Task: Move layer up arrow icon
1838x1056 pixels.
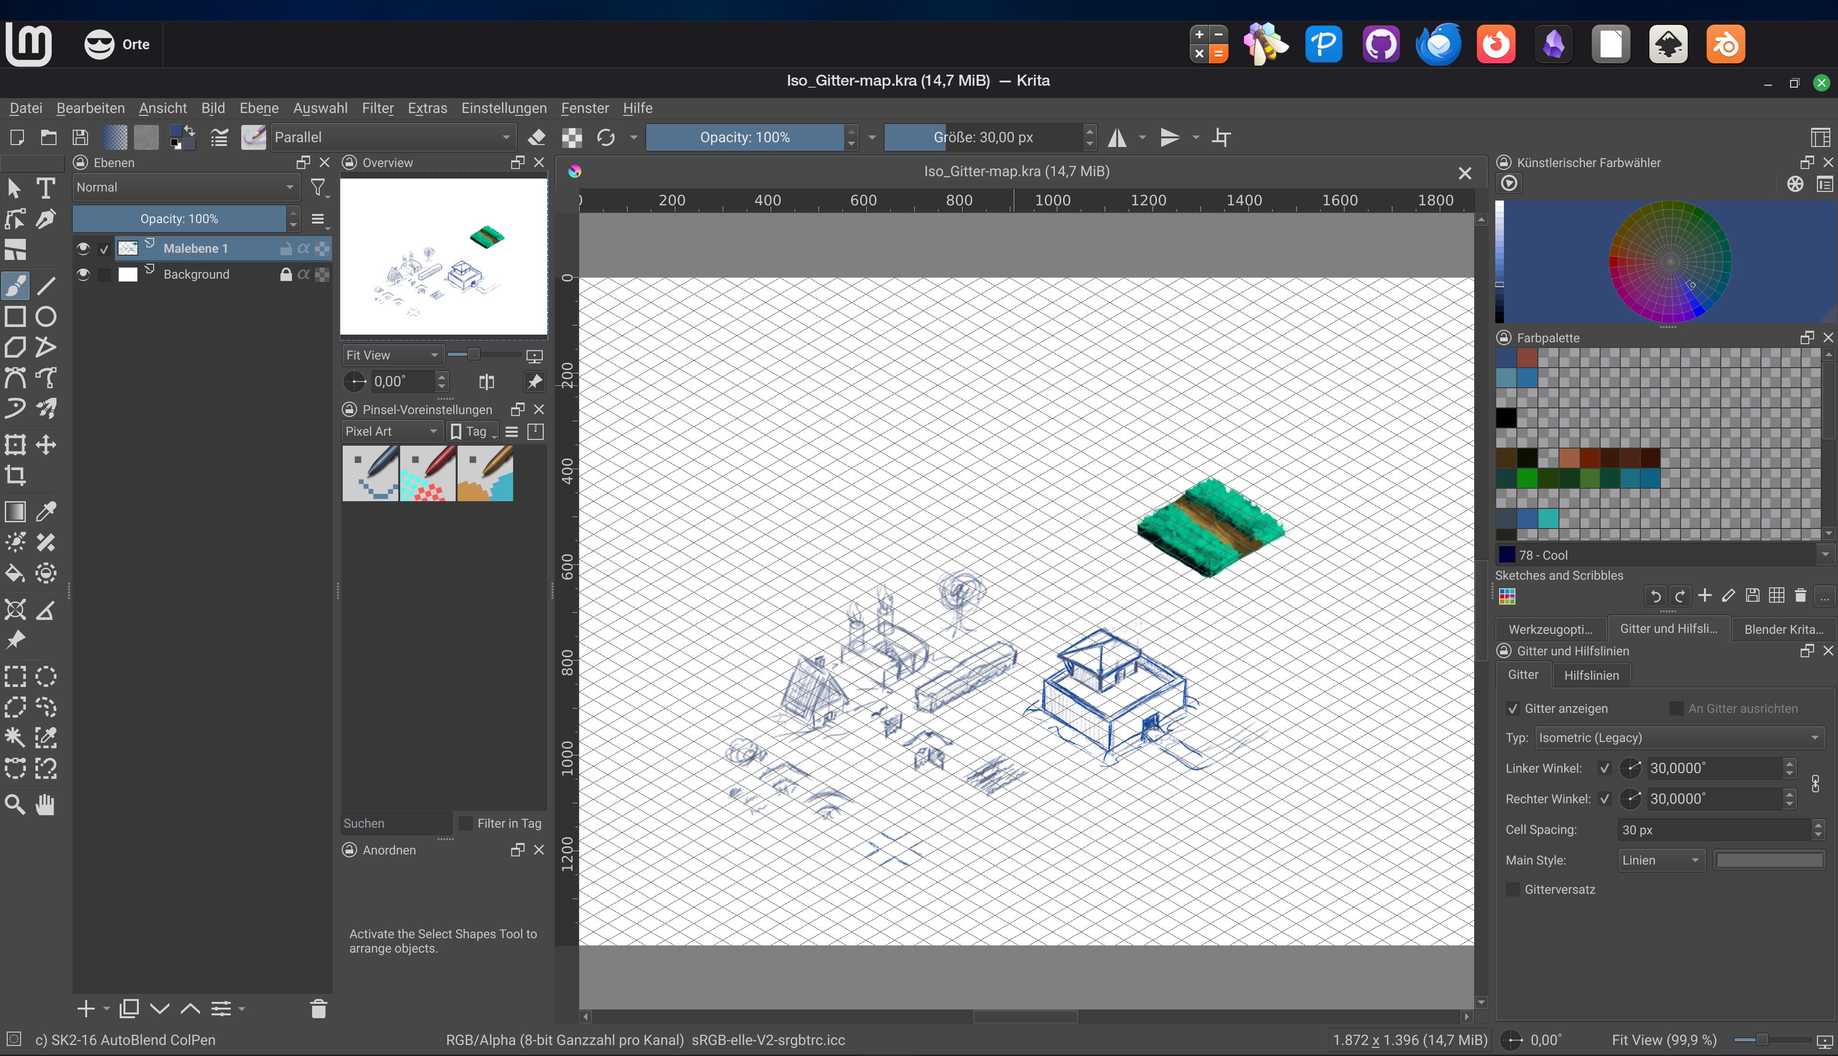Action: point(190,1008)
